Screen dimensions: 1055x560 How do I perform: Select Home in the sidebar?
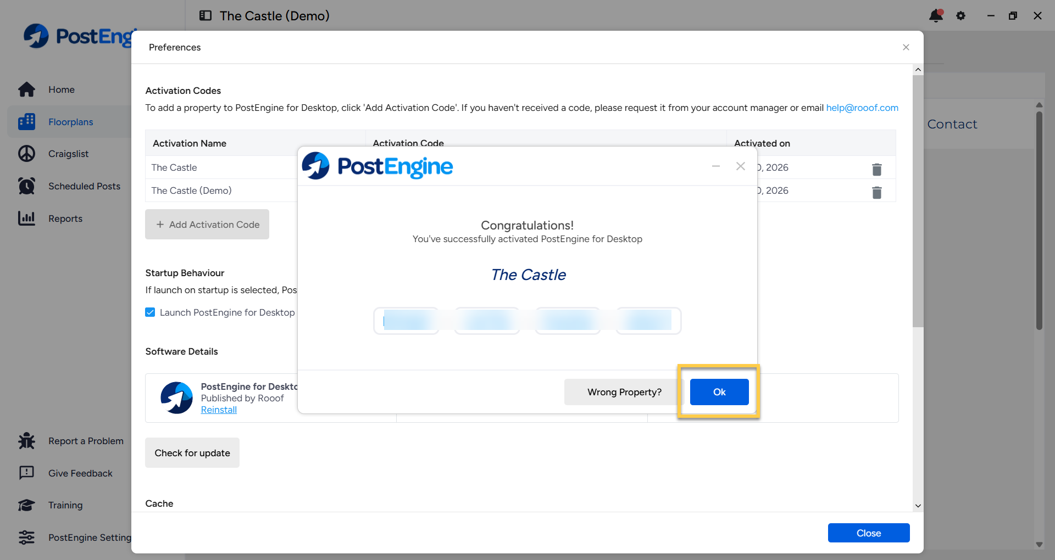[61, 89]
